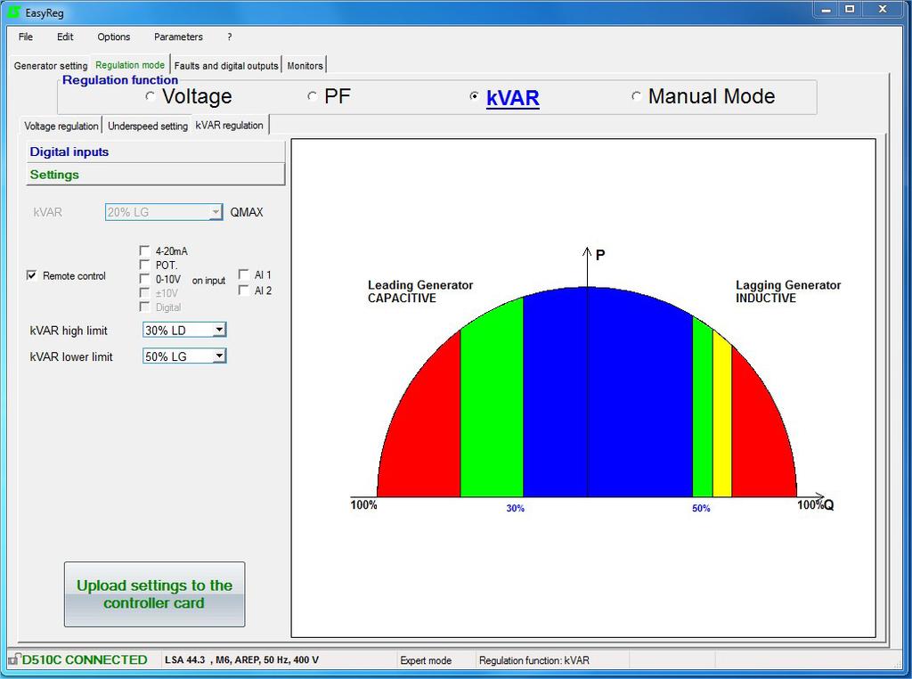Click the Lagging Generator INDUCTIVE label
Viewport: 912px width, 679px height.
(788, 291)
